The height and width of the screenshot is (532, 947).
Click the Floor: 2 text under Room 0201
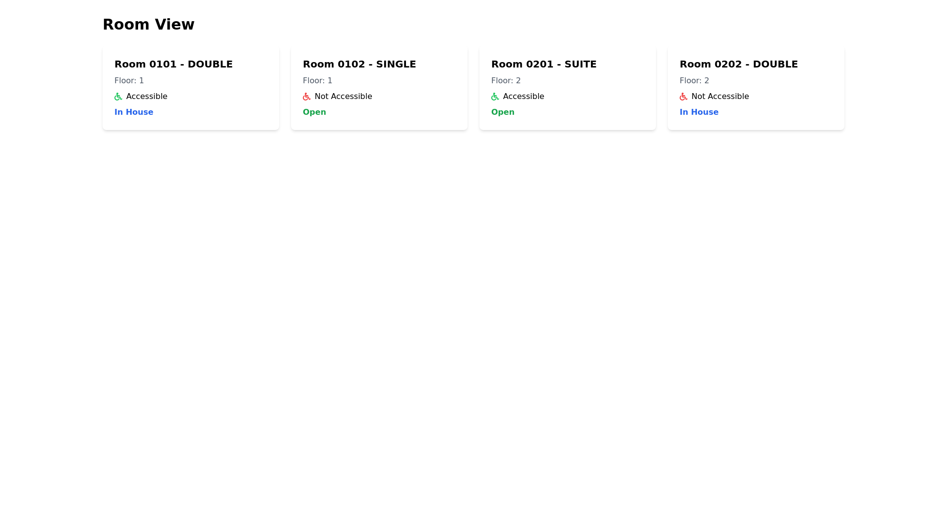[506, 80]
